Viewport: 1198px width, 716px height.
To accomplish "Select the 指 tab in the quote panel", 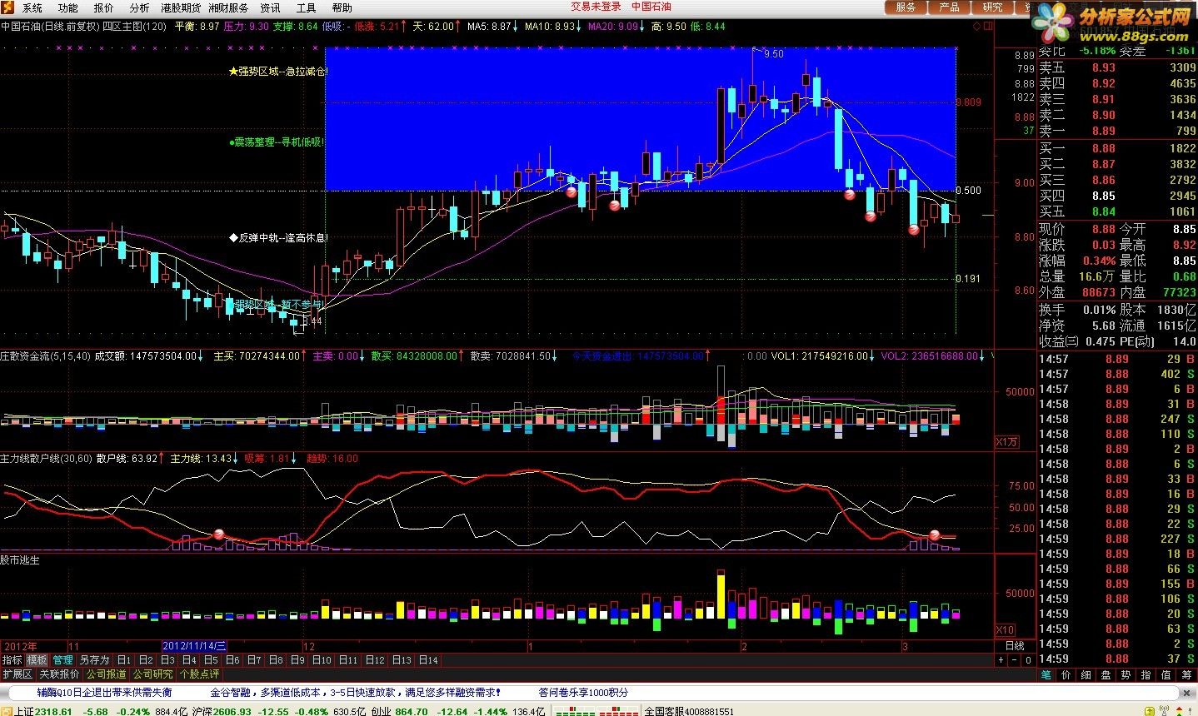I will pos(1146,675).
